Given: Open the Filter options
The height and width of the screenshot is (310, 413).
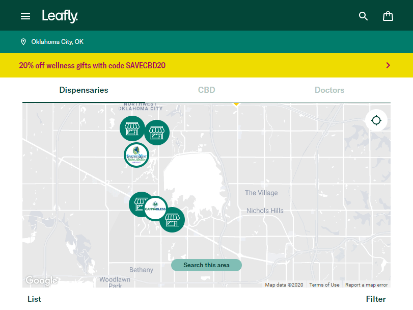Looking at the screenshot, I should click(376, 299).
